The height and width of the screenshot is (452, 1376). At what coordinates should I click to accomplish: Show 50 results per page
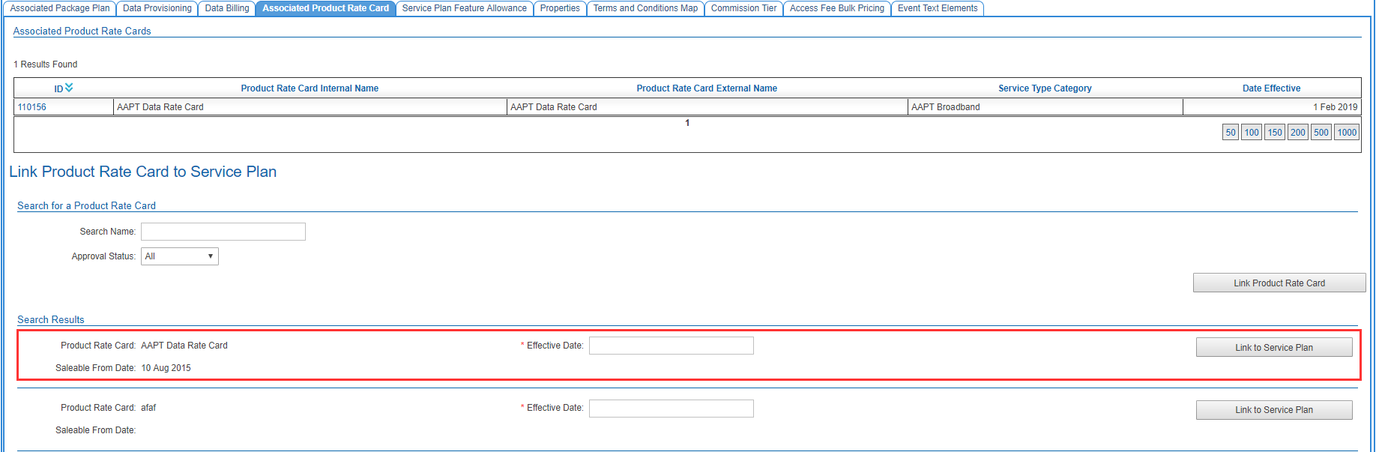pyautogui.click(x=1230, y=133)
